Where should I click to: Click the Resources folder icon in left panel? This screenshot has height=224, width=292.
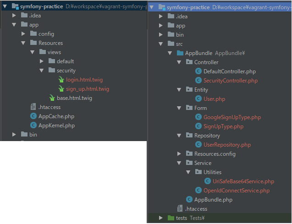click(x=33, y=43)
